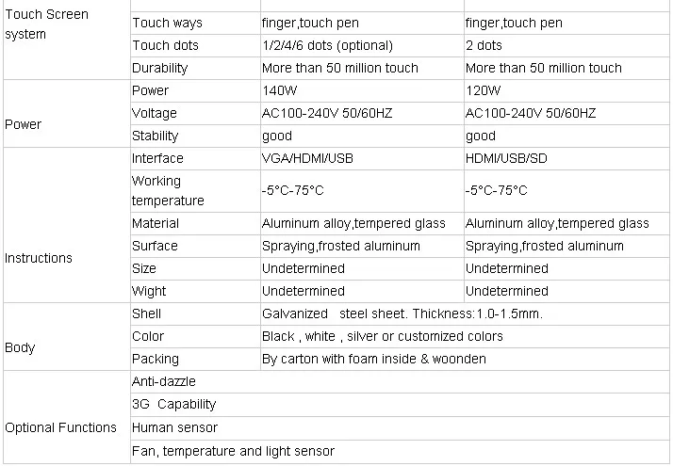Click the '3G Capability' row
Image resolution: width=673 pixels, height=466 pixels.
tap(400, 405)
